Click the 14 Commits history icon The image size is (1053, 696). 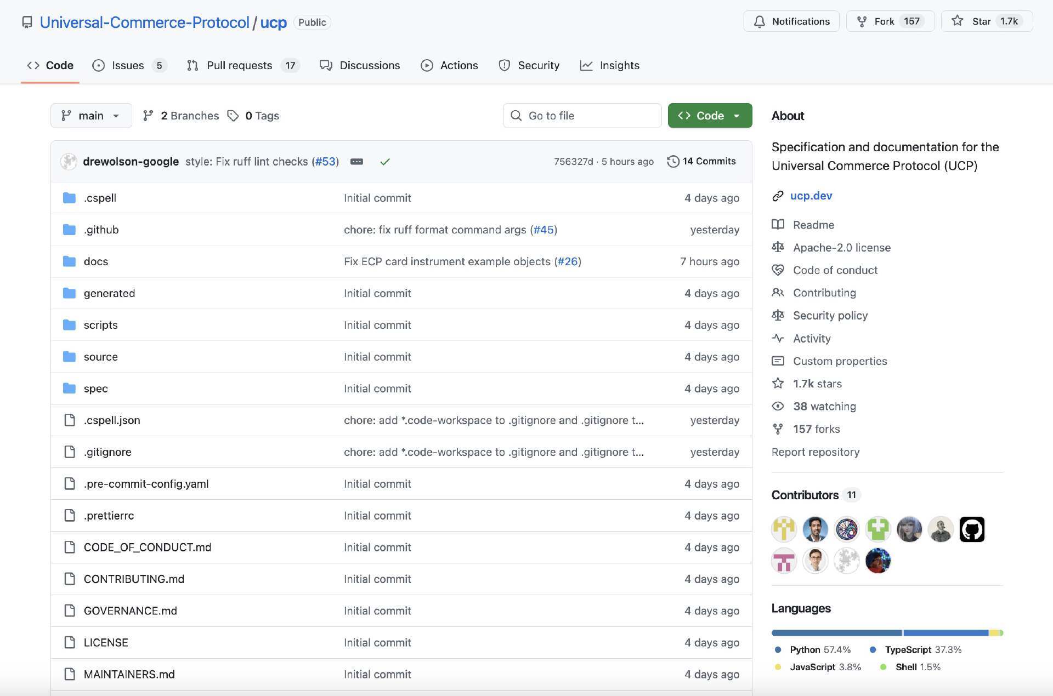click(x=673, y=161)
